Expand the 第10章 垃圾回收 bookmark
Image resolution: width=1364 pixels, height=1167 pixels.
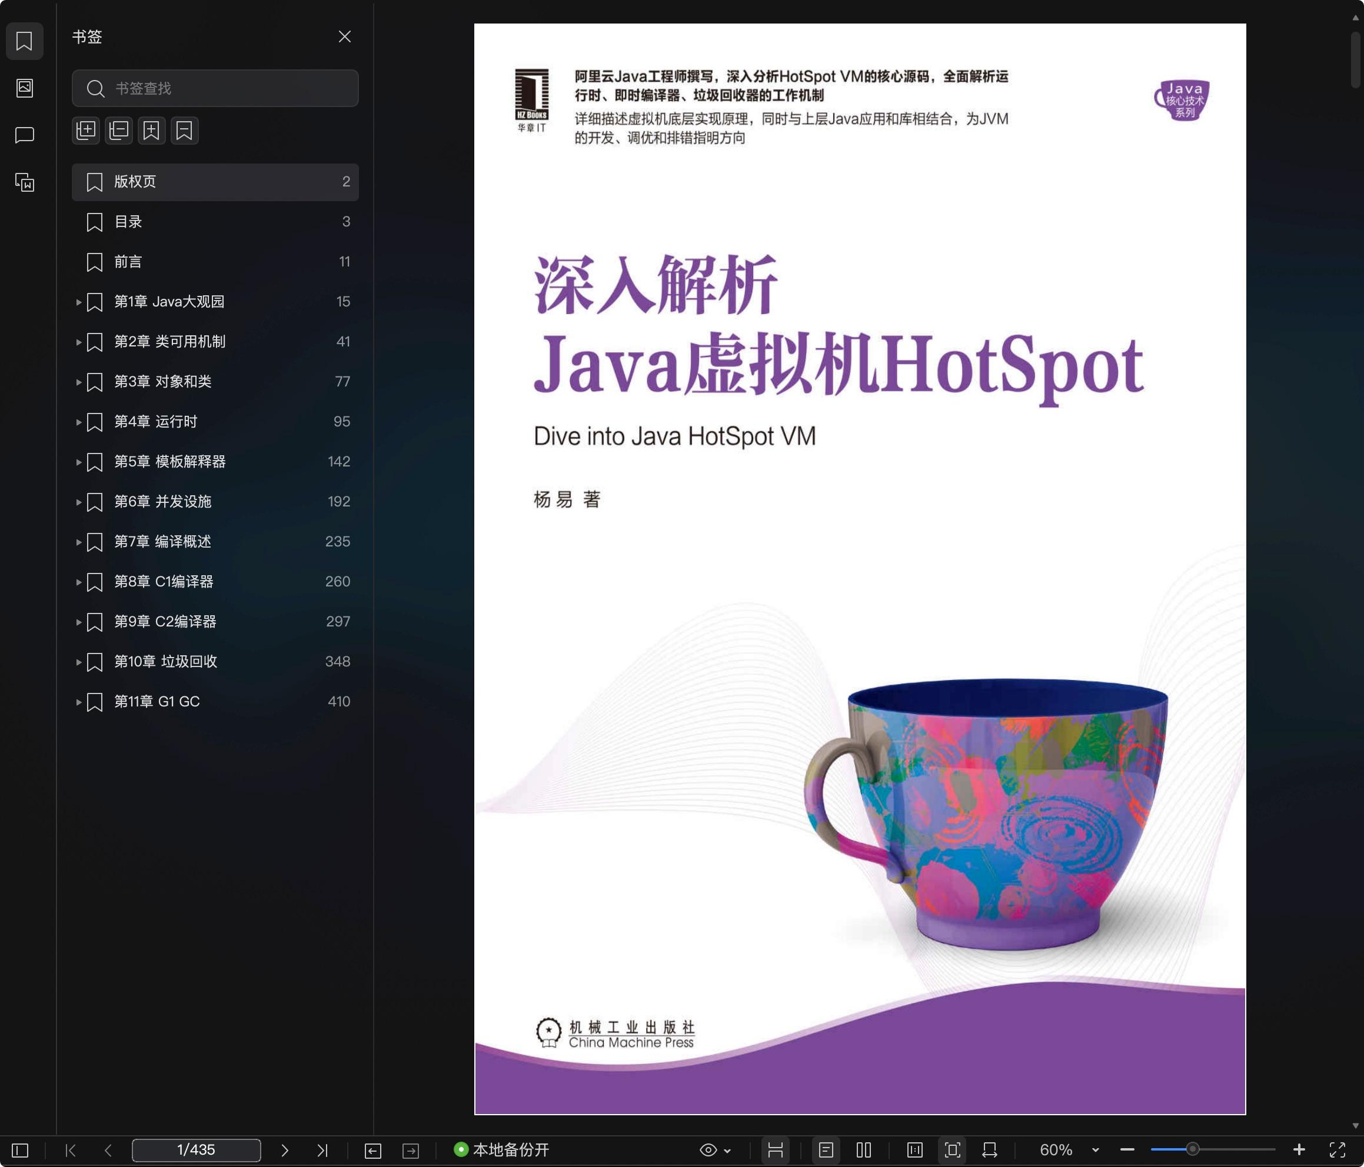coord(78,662)
